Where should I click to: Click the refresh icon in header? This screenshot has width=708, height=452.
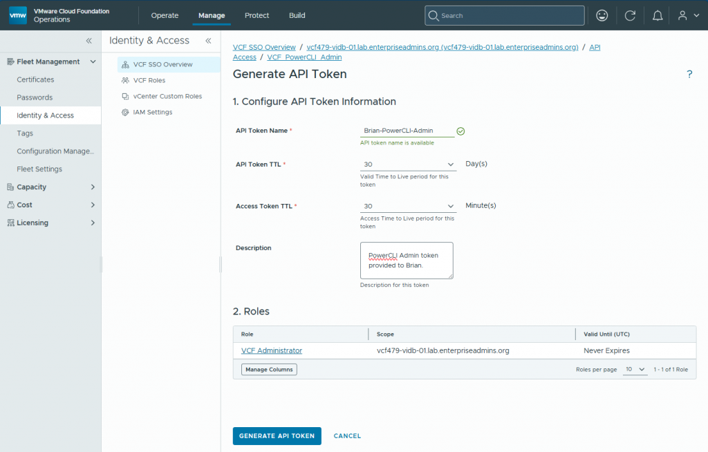pos(630,15)
